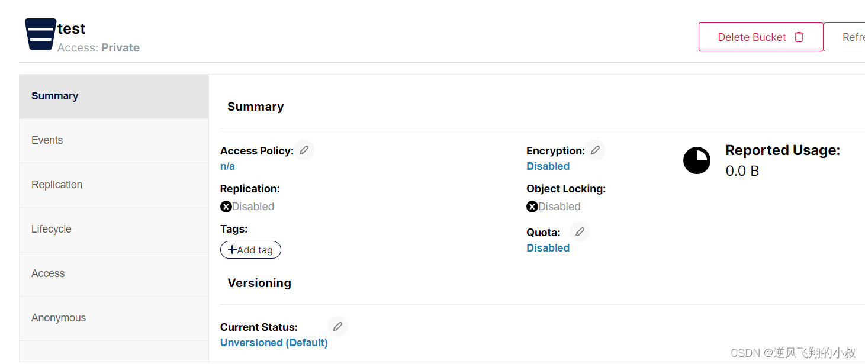Go to the Replication tab
This screenshot has width=865, height=364.
[114, 185]
